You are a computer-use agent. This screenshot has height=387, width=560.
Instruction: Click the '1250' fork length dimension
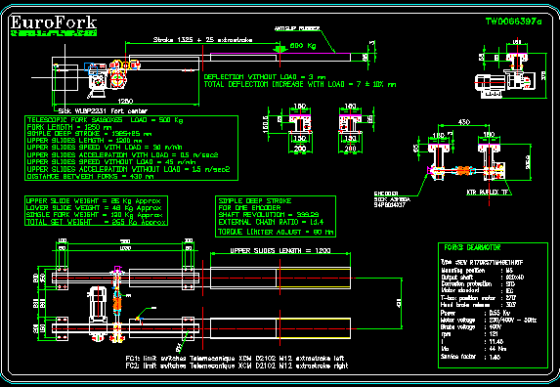(x=125, y=102)
